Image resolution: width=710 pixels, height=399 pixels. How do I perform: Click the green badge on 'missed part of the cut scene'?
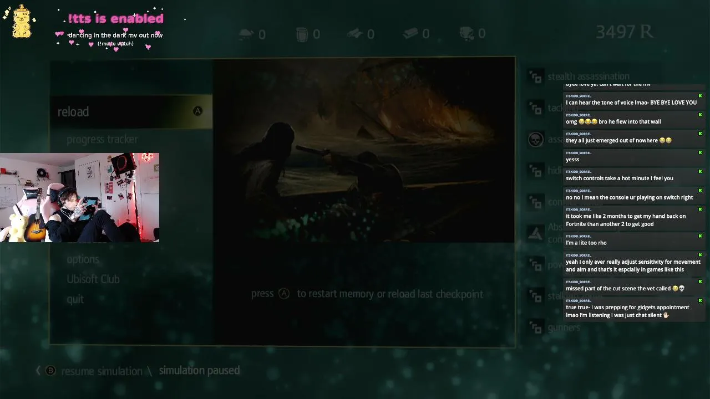click(x=700, y=282)
